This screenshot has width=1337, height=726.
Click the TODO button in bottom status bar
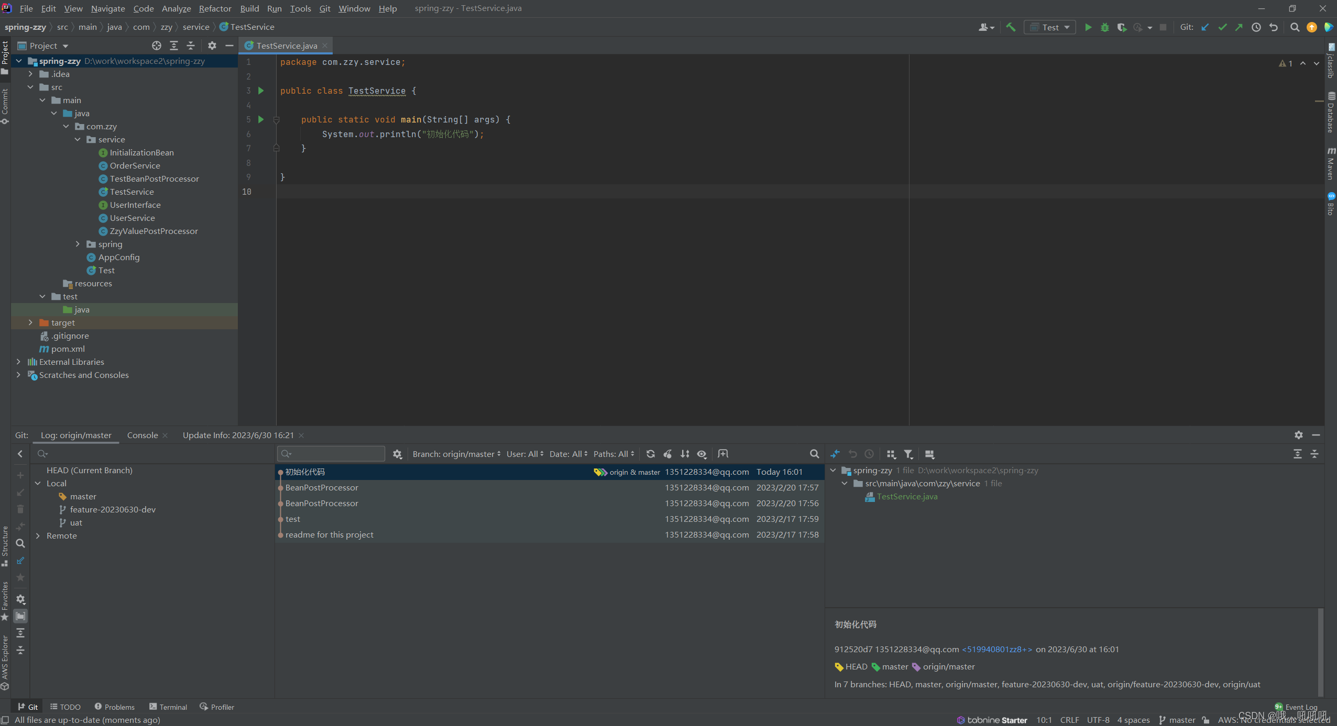(x=71, y=706)
